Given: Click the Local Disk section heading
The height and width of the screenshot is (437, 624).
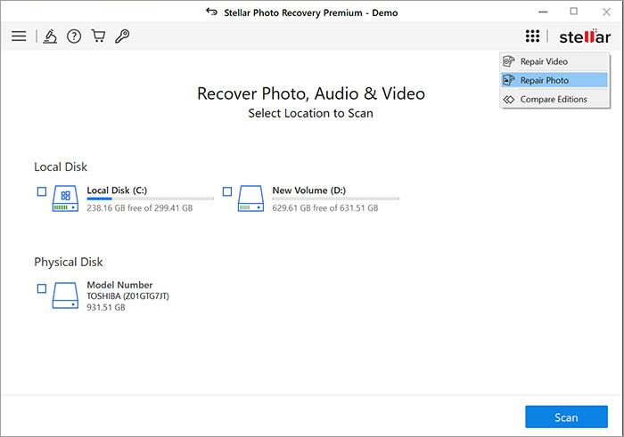Looking at the screenshot, I should click(61, 166).
